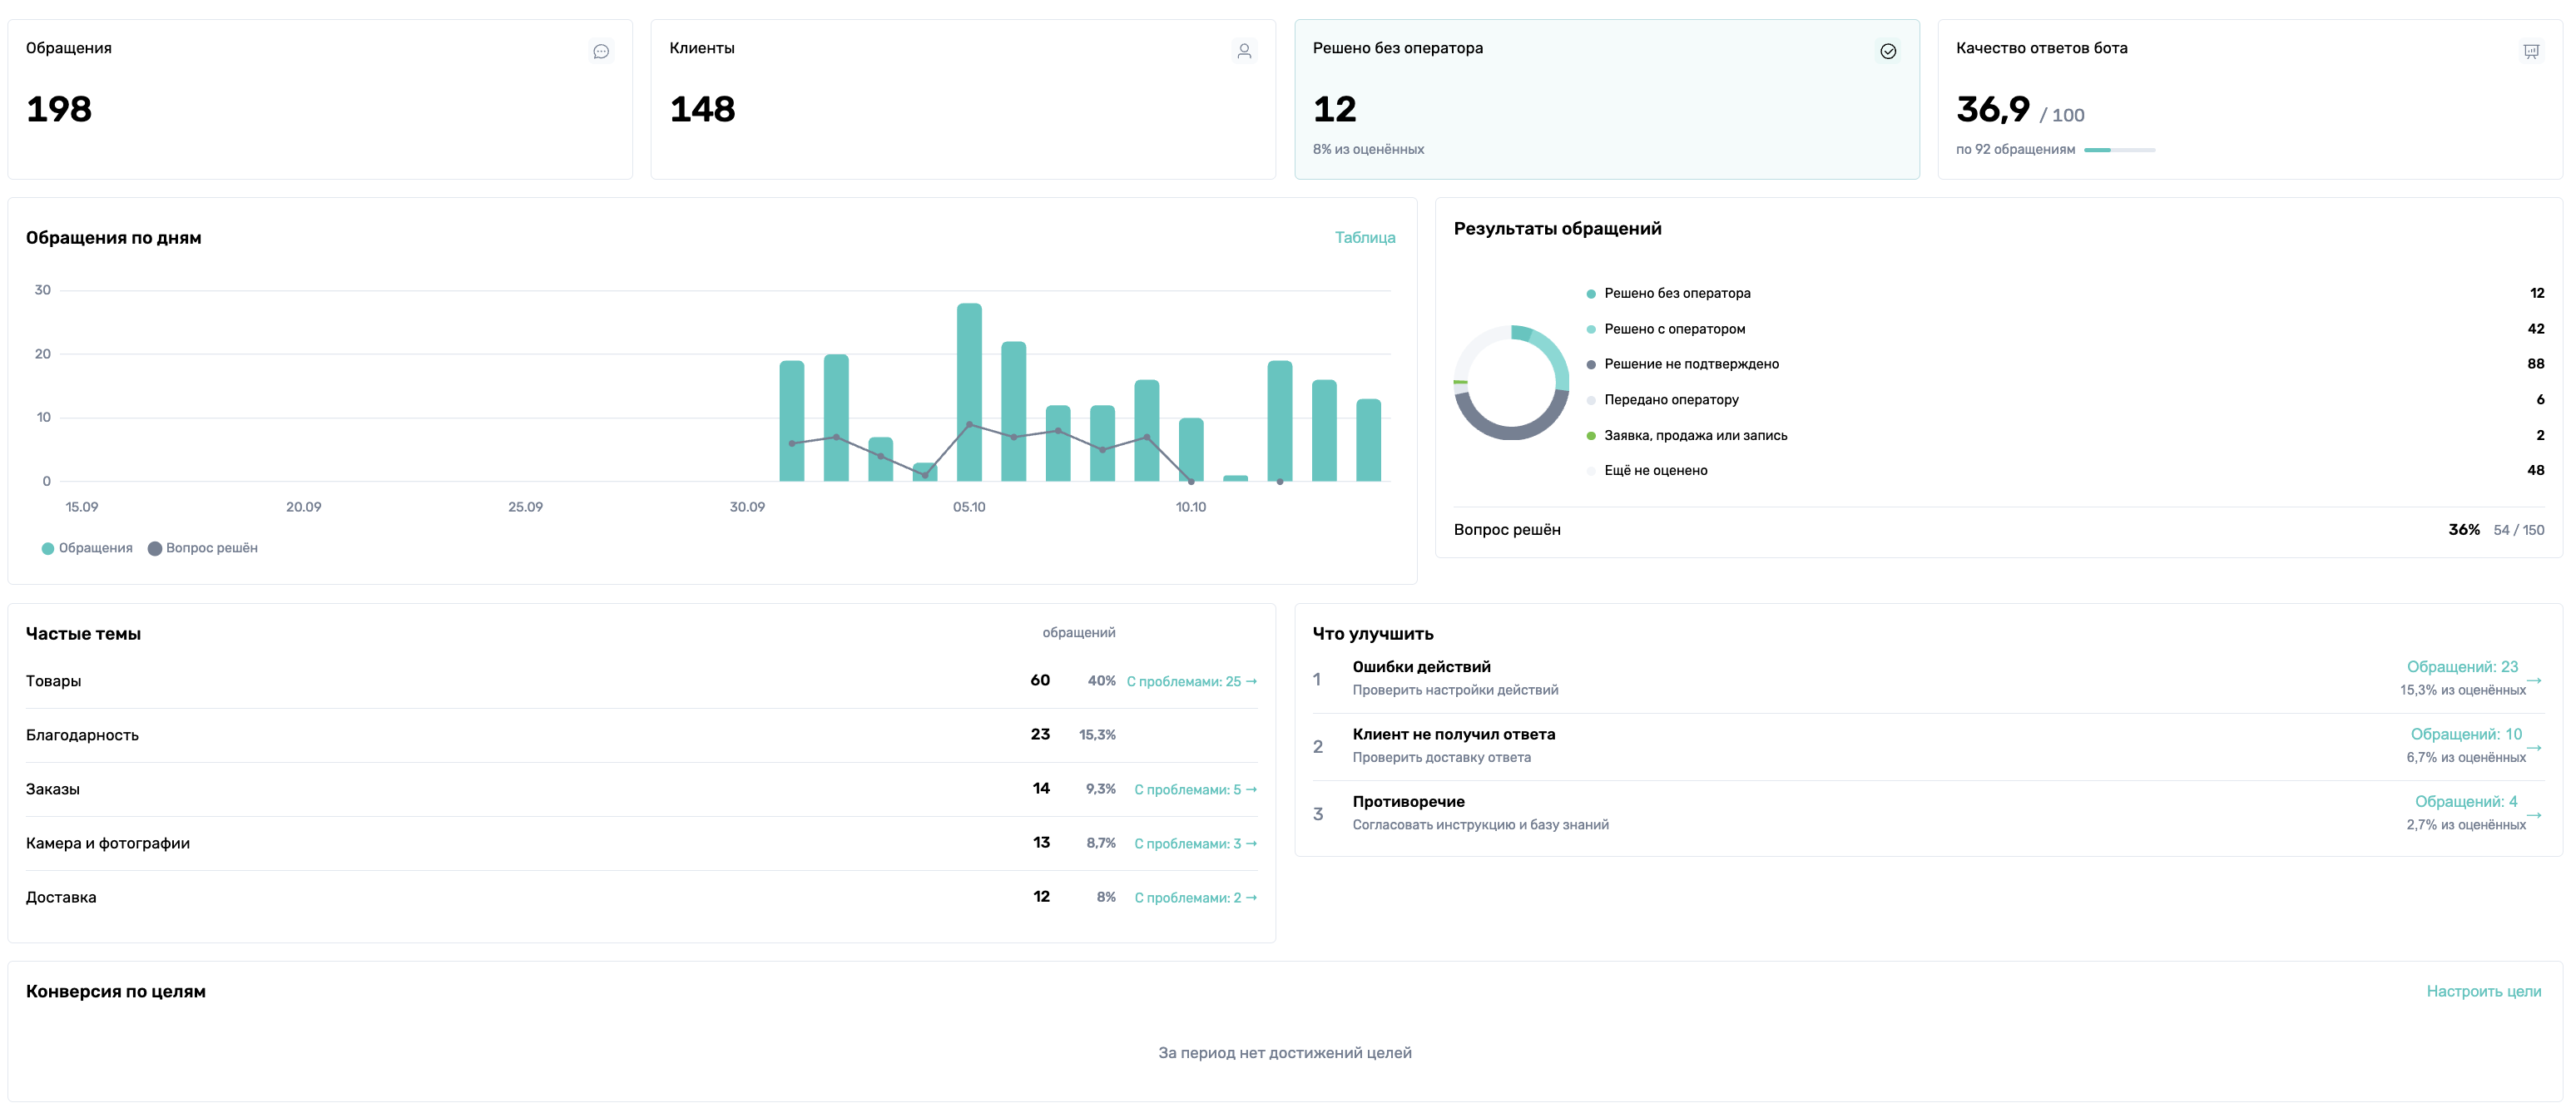Click legend row Решено с оператором

2065,329
